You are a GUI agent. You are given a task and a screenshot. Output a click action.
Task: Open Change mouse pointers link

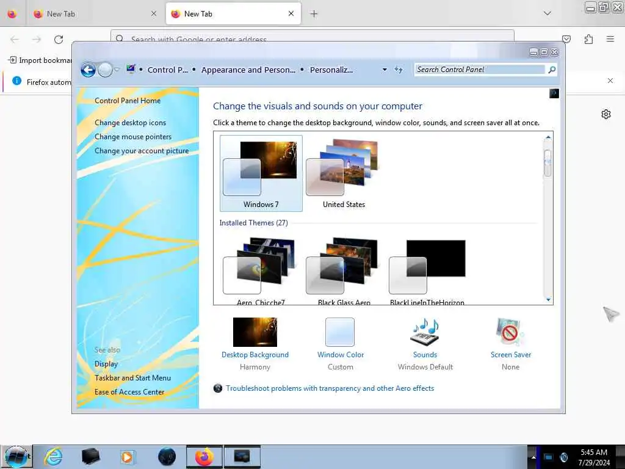[133, 136]
